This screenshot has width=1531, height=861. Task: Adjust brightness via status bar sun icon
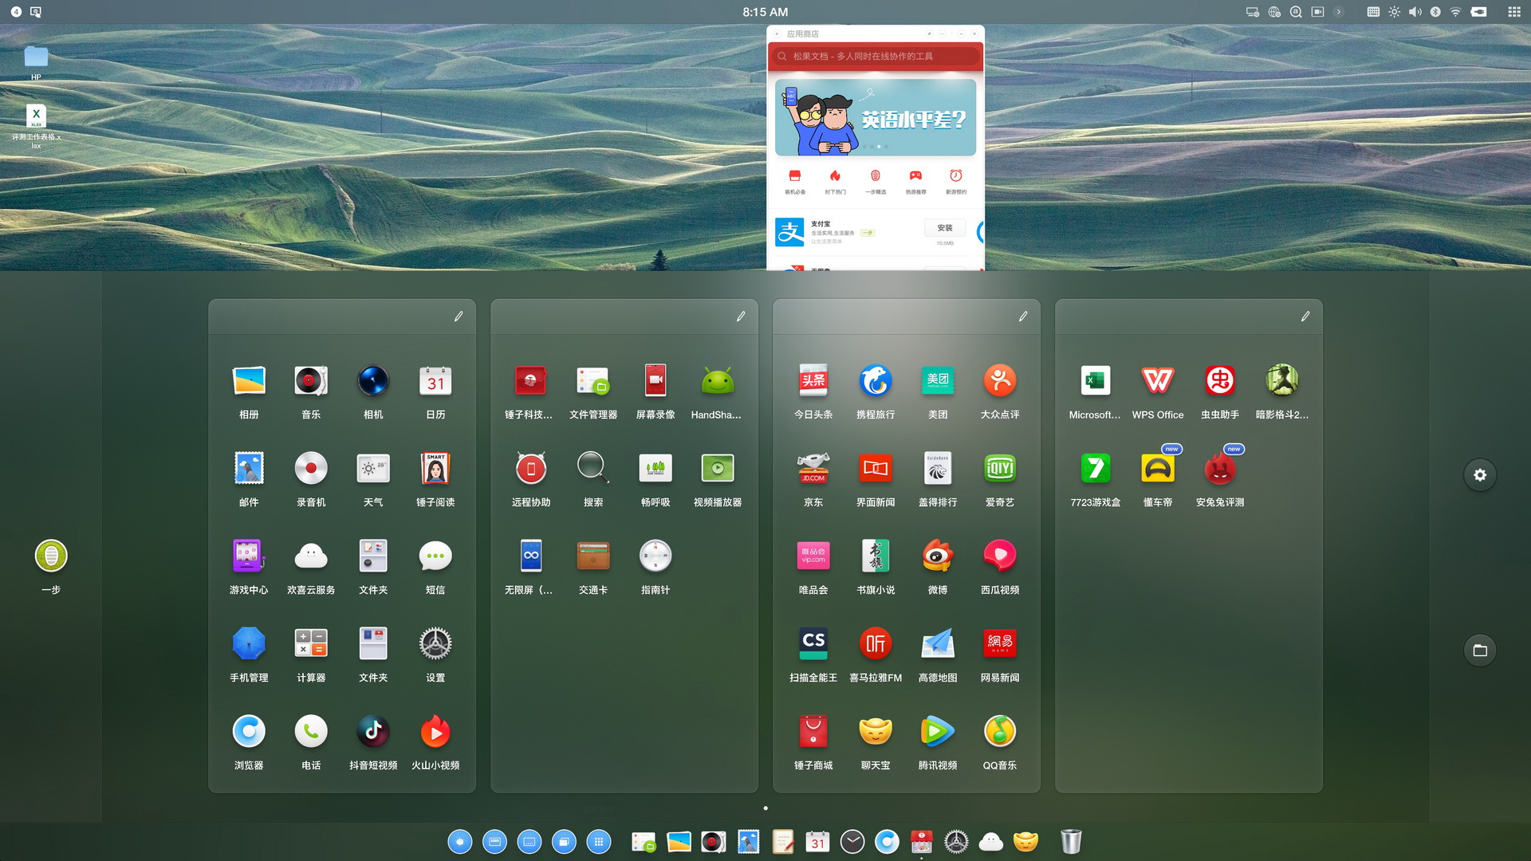click(x=1394, y=12)
